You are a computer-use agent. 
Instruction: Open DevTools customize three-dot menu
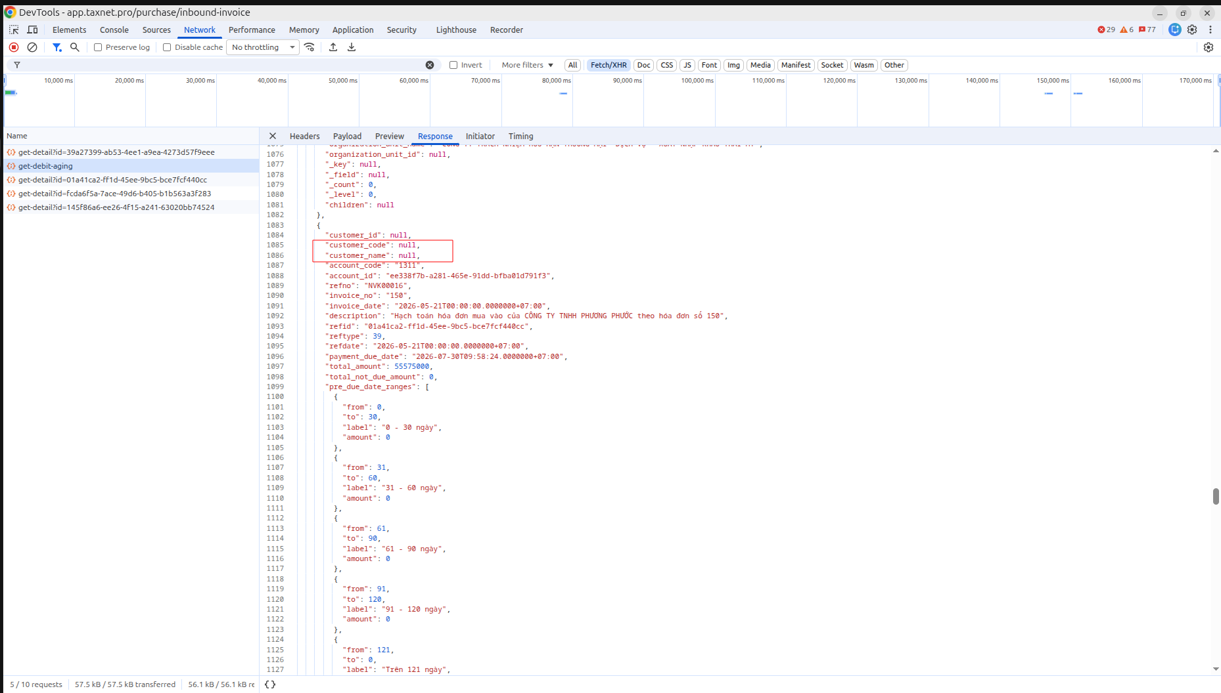[1210, 30]
